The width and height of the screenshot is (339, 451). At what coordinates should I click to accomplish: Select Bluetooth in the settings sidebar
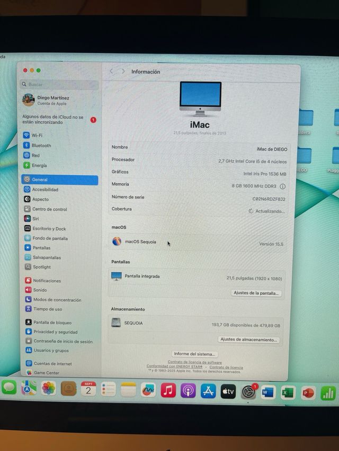(x=41, y=145)
